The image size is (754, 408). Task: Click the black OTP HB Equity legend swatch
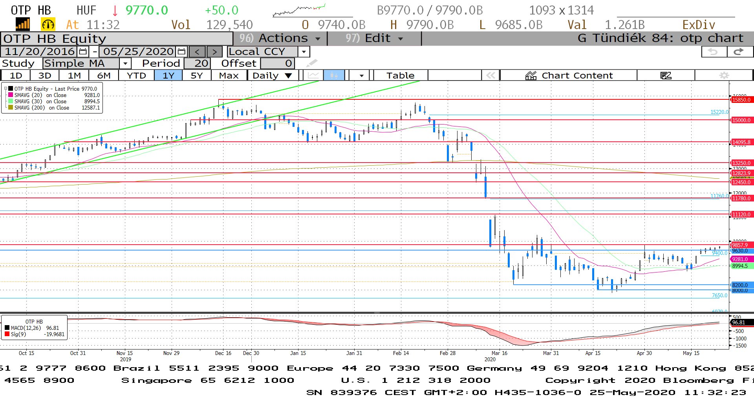click(11, 89)
